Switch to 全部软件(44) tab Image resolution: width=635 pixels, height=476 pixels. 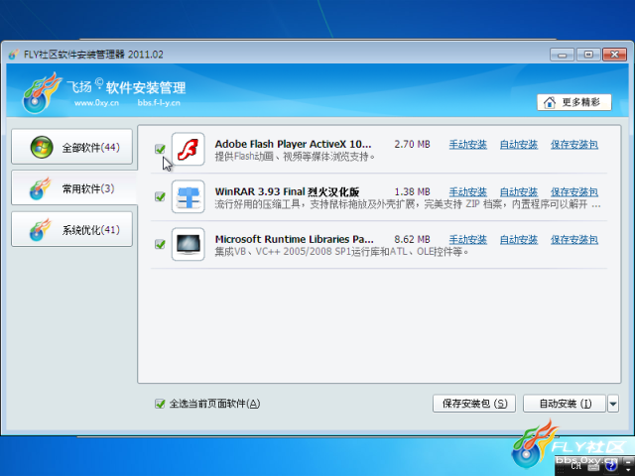pos(72,147)
